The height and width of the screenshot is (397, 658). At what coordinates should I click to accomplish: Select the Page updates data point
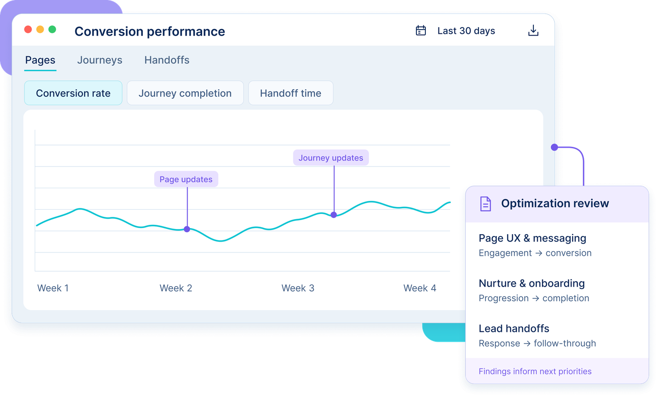coord(187,229)
